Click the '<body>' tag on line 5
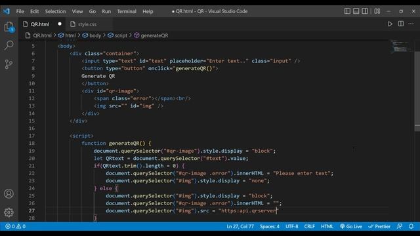The height and width of the screenshot is (236, 420). pos(66,46)
